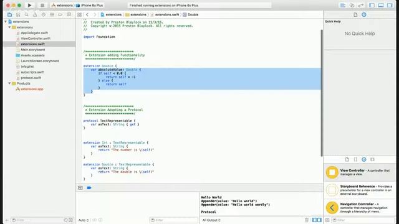Select Main.storyboard in navigator

[x=33, y=50]
